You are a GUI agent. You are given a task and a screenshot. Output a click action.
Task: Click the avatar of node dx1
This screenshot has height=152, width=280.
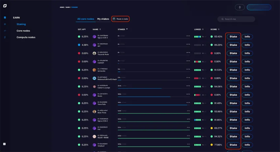pos(94,45)
